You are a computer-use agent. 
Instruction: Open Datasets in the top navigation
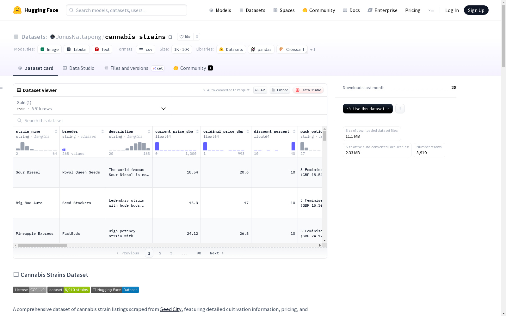(x=252, y=10)
